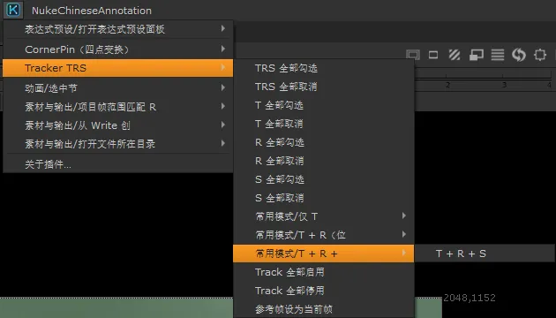Select T 全部取消 option
Image resolution: width=556 pixels, height=318 pixels.
click(323, 124)
